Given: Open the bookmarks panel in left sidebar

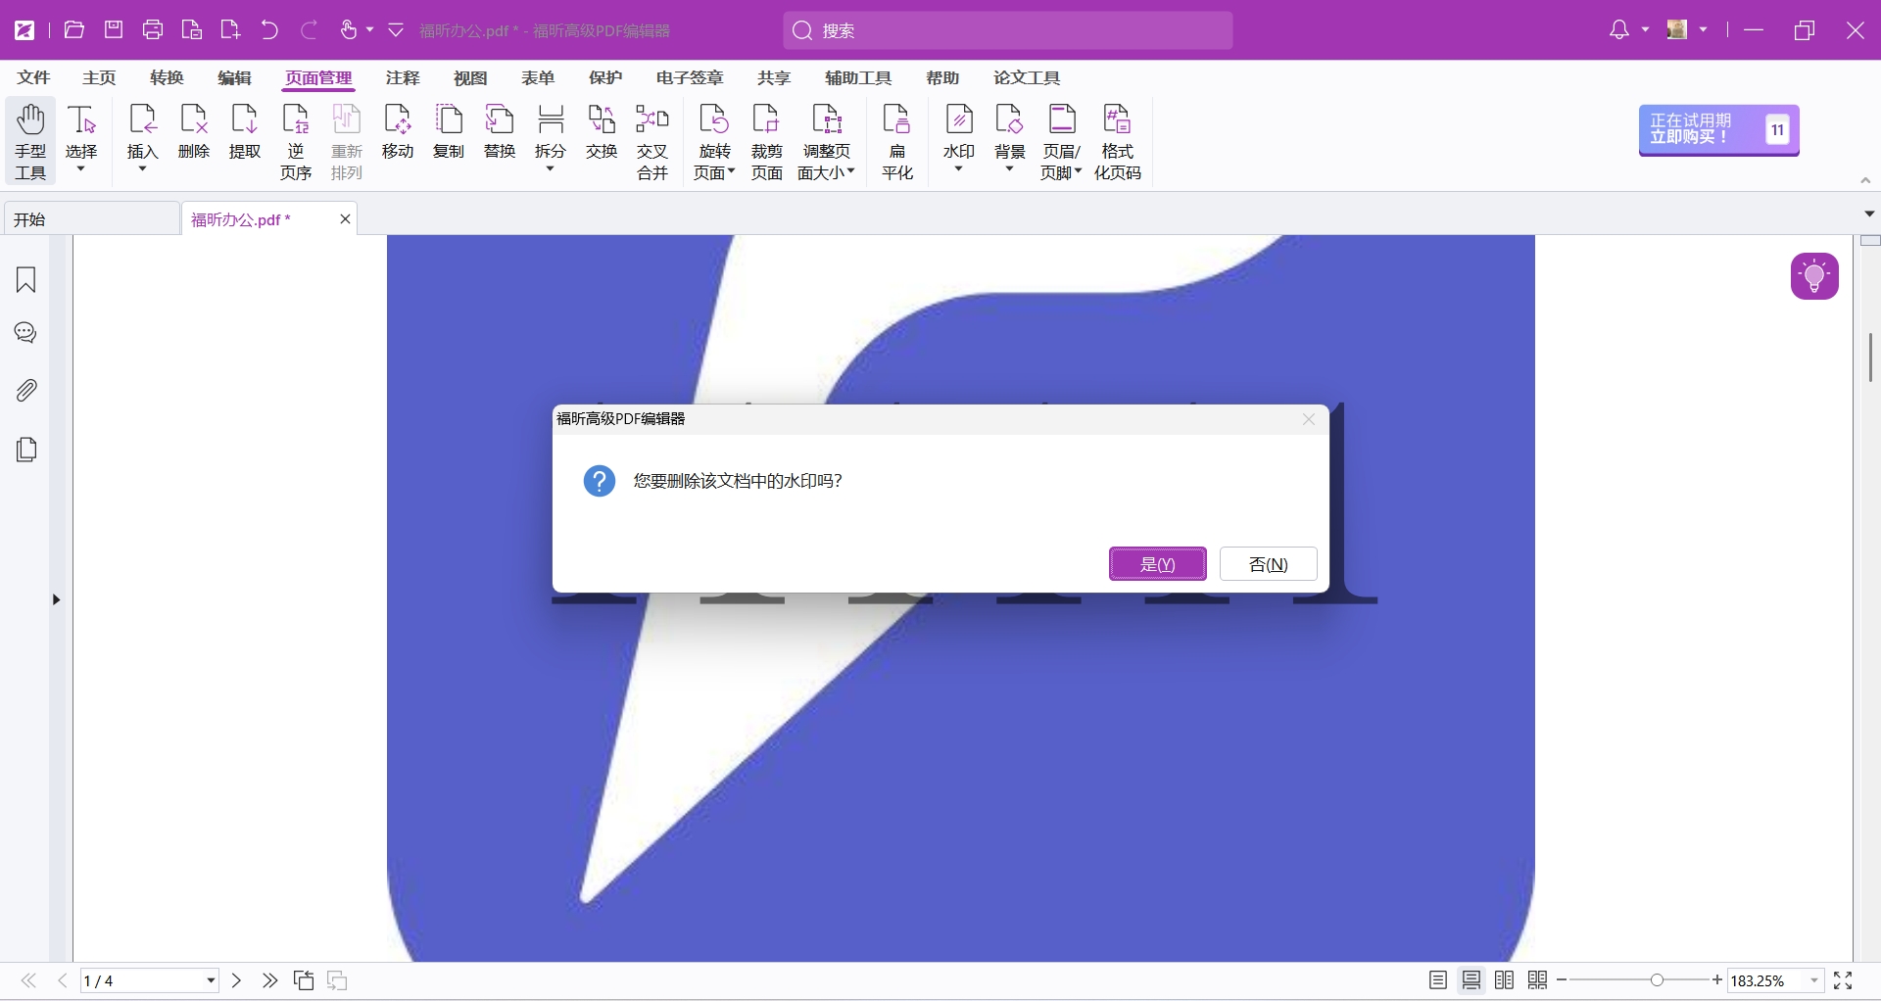Looking at the screenshot, I should [x=26, y=280].
